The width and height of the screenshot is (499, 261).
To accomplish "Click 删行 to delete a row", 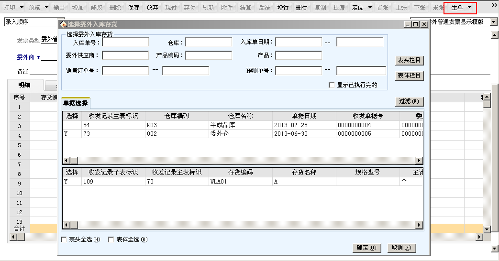I will pyautogui.click(x=301, y=7).
